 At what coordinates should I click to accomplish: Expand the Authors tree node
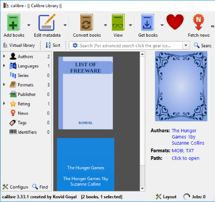(4, 56)
